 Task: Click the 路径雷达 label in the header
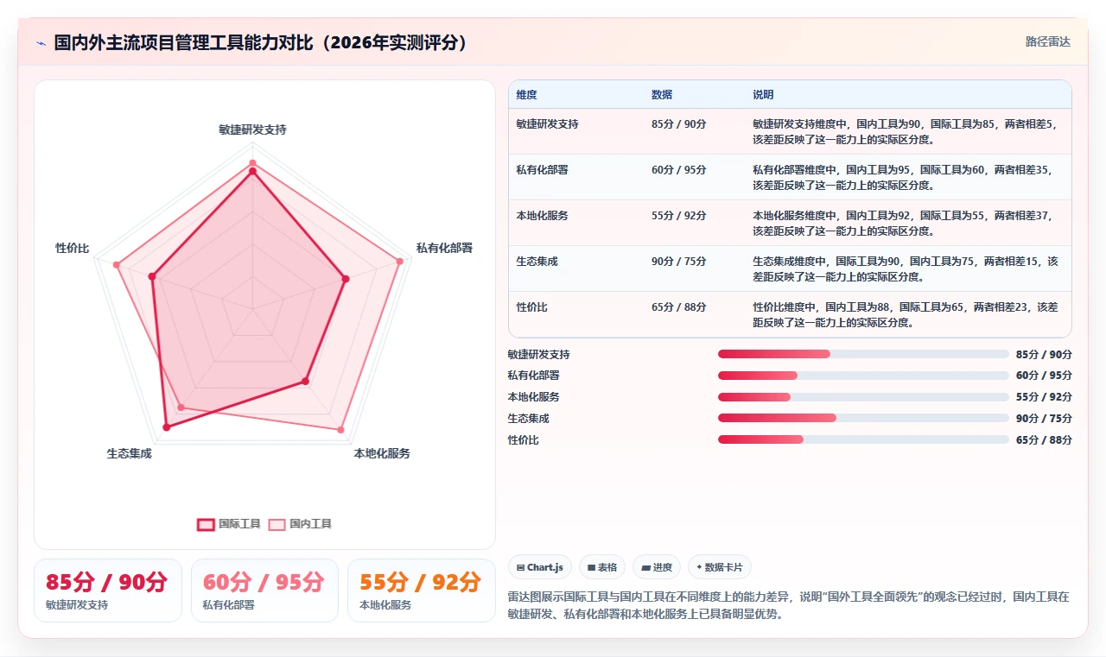click(x=1047, y=42)
